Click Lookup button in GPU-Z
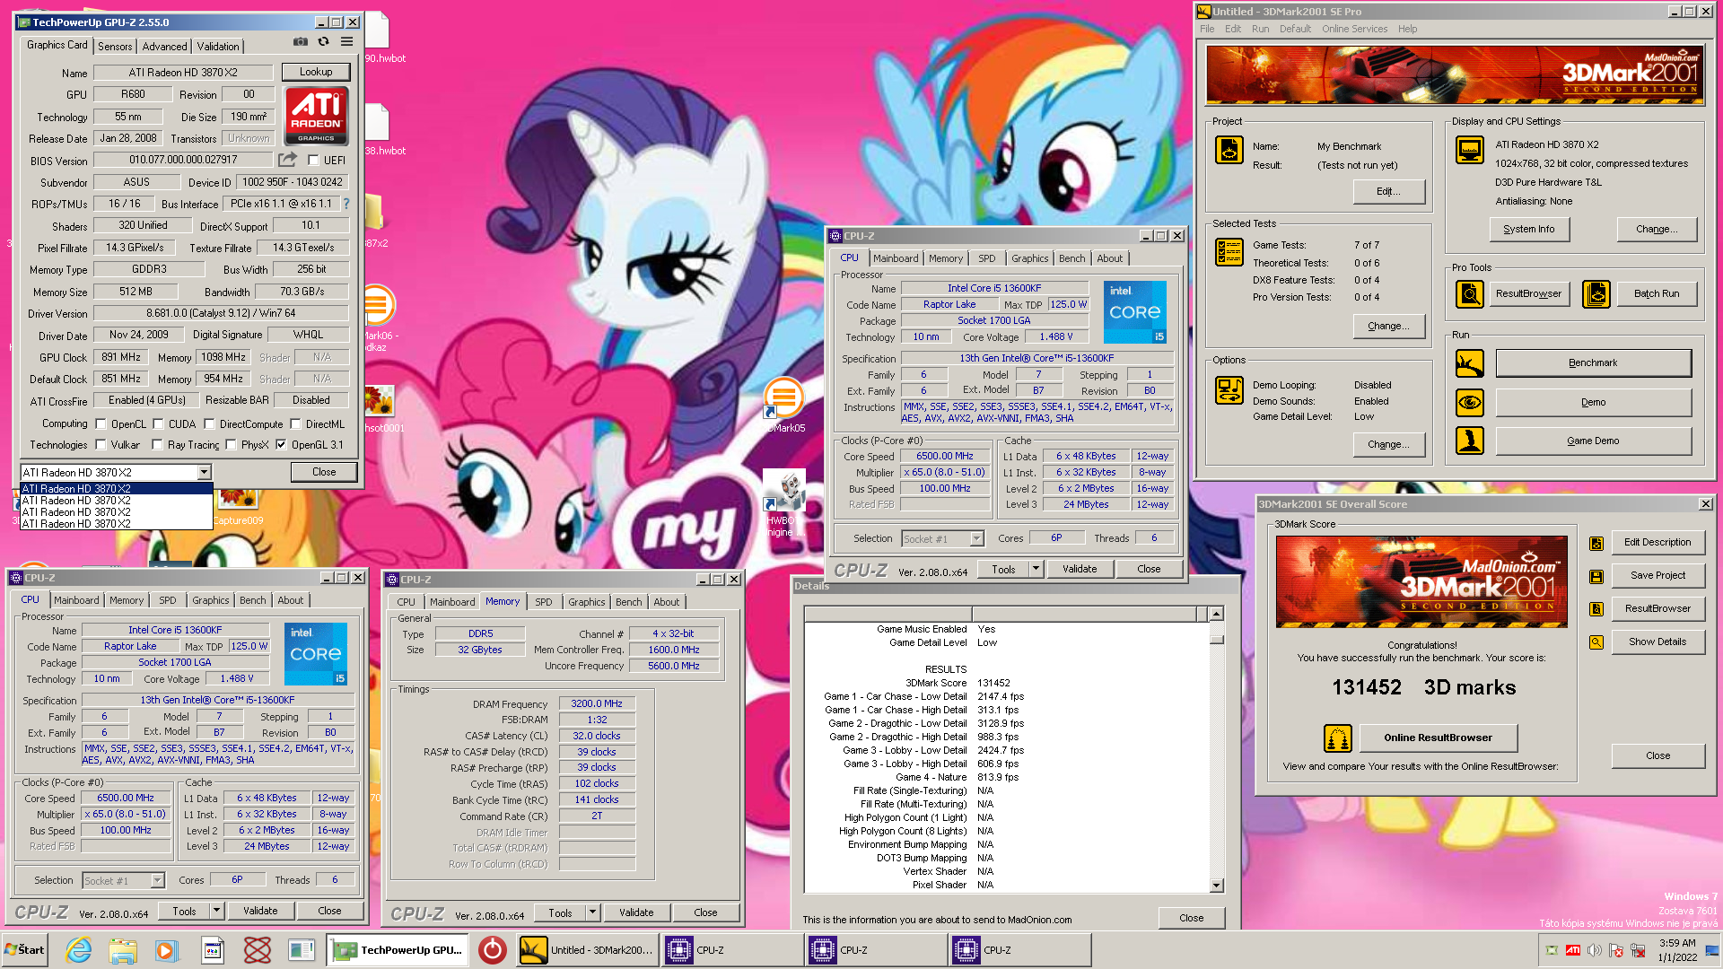1723x969 pixels. [316, 72]
